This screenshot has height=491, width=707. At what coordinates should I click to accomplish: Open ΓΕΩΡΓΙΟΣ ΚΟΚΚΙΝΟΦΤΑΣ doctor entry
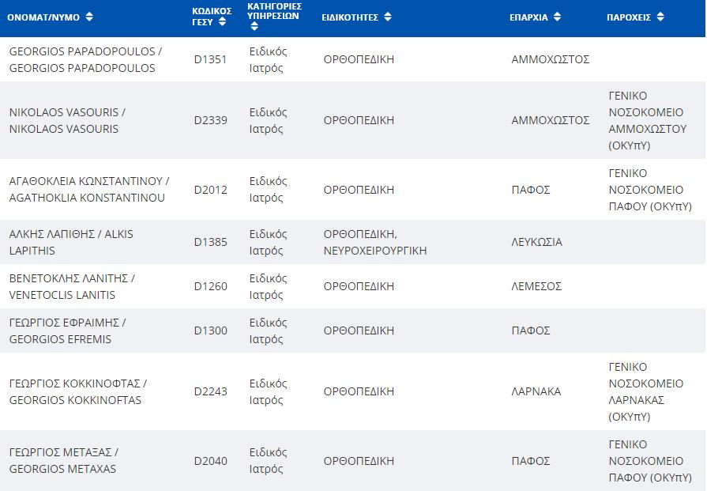[x=78, y=391]
